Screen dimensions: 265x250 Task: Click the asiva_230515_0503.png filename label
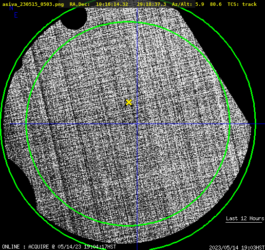pyautogui.click(x=33, y=4)
